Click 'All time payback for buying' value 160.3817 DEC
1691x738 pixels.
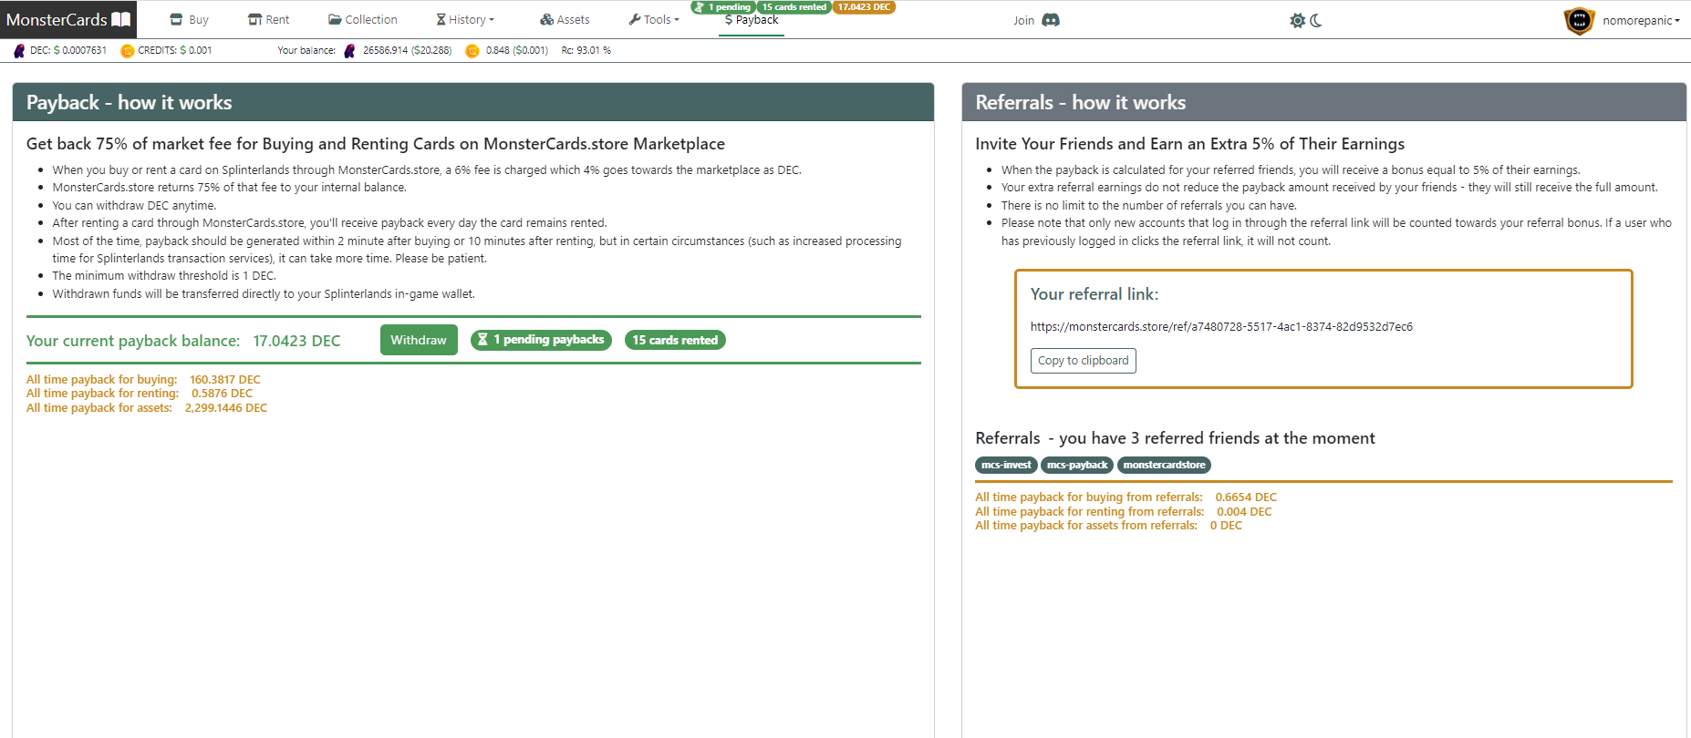225,380
